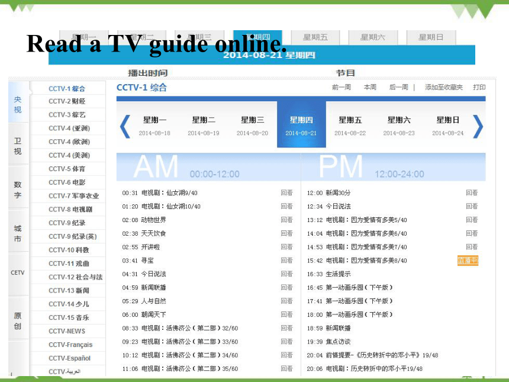Click 星期五 in the top tab strip above the date banner
Viewport: 509px width, 382px height.
coord(315,37)
